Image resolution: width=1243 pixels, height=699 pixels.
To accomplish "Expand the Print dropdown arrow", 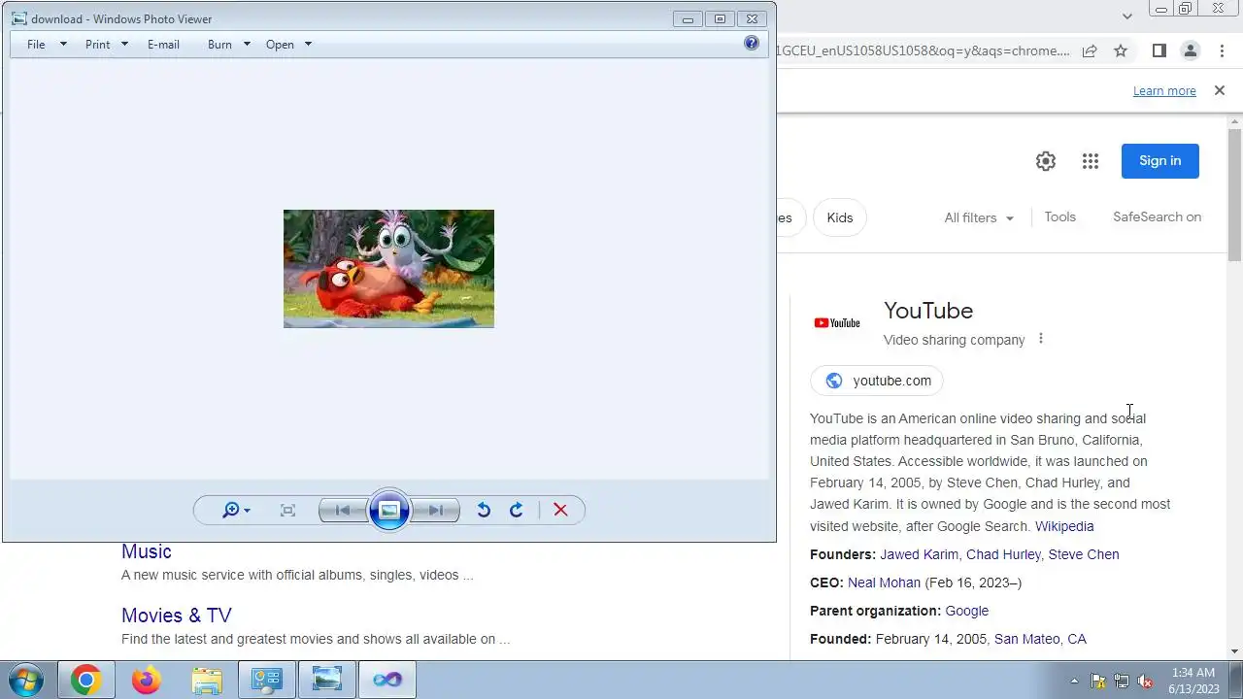I will (x=124, y=45).
